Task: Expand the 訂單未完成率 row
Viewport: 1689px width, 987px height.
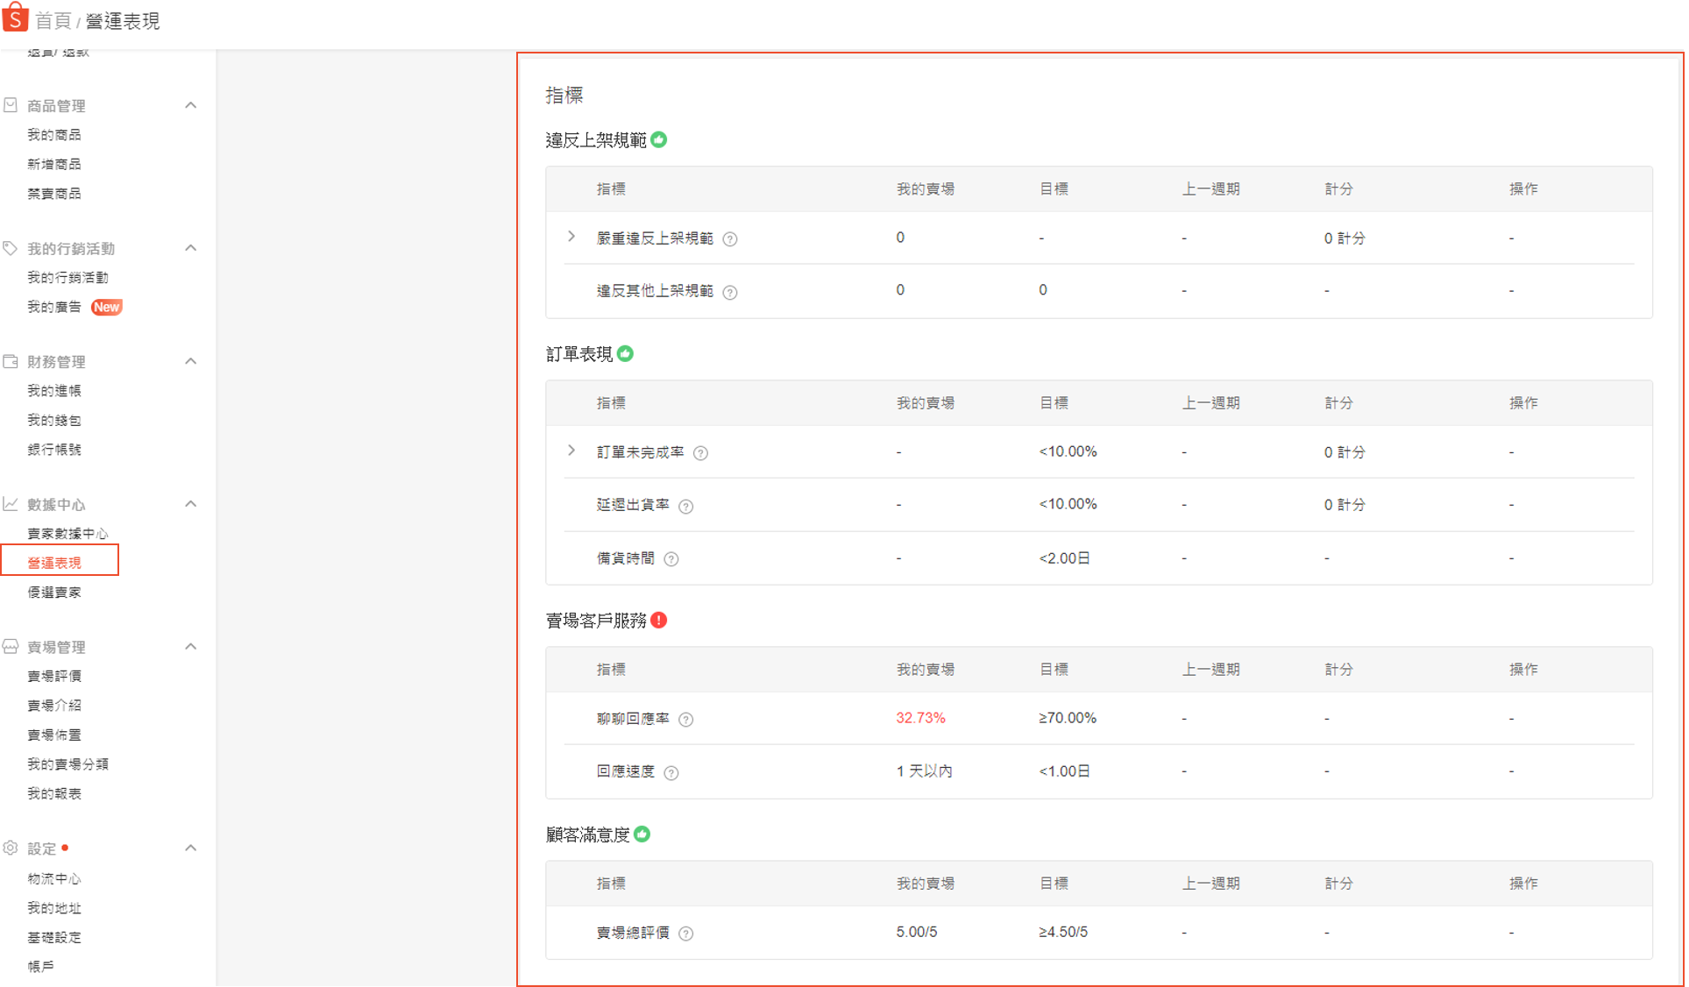Action: point(571,451)
